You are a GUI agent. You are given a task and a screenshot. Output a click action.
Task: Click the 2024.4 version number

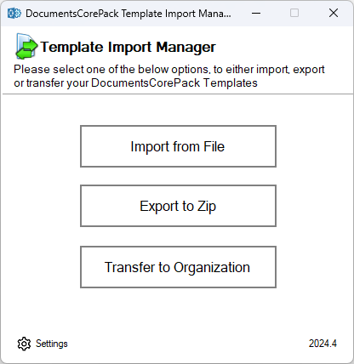tap(323, 344)
